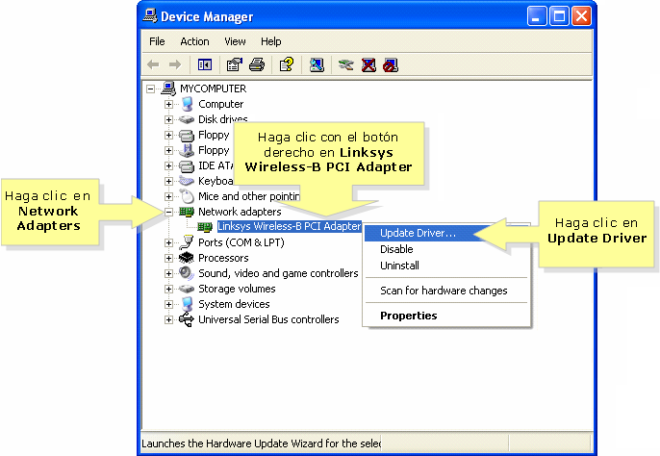Click Device Manager title bar icon
This screenshot has height=456, width=660.
tap(150, 15)
